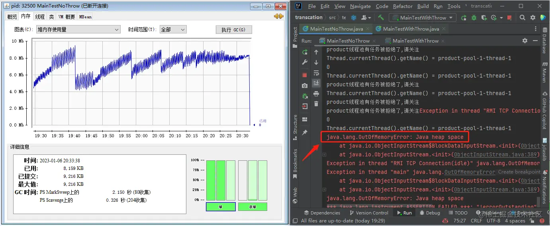Open profiler run dropdown arrow in toolbar
Image resolution: width=550 pixels, height=226 pixels.
point(501,18)
